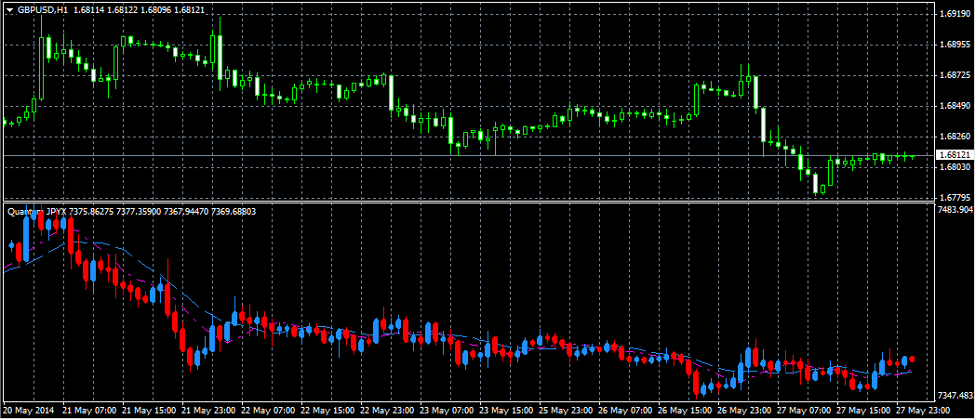Screen dimensions: 975x419
Task: Select the 26 May 15:00 time label
Action: [684, 410]
